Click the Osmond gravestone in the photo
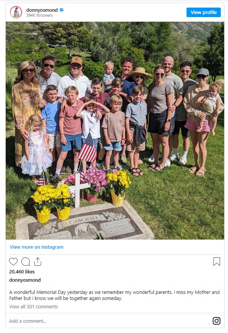 coord(85,223)
